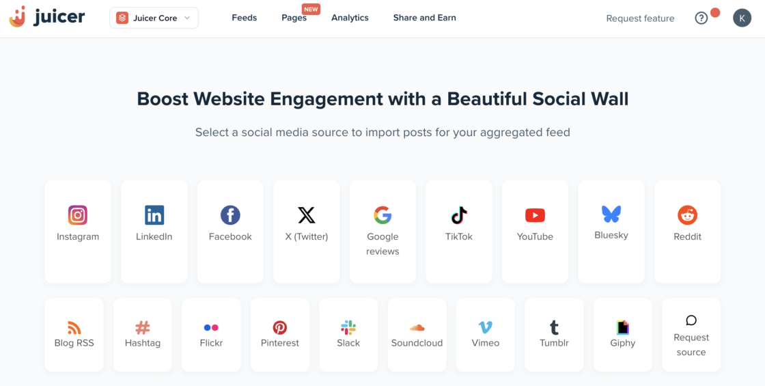Image resolution: width=765 pixels, height=386 pixels.
Task: Go to the Analytics page
Action: [x=350, y=18]
